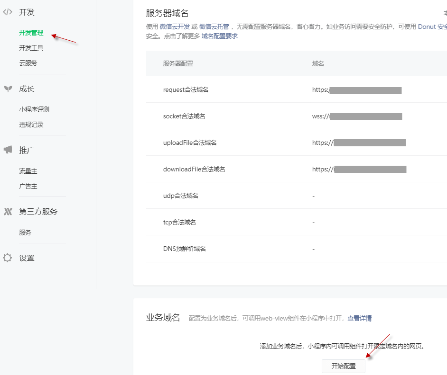Click the code brackets icon beside 开发

[8, 12]
